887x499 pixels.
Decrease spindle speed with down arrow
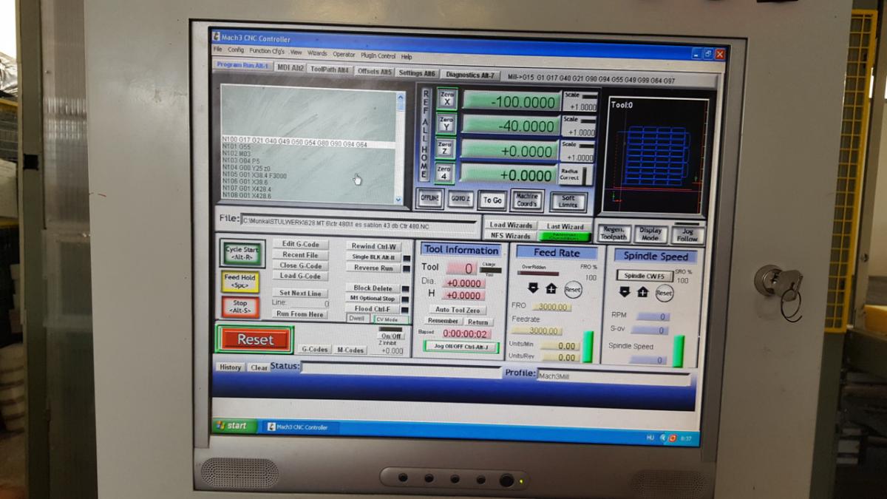[625, 292]
